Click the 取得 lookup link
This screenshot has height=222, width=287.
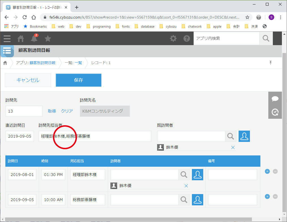pos(52,111)
